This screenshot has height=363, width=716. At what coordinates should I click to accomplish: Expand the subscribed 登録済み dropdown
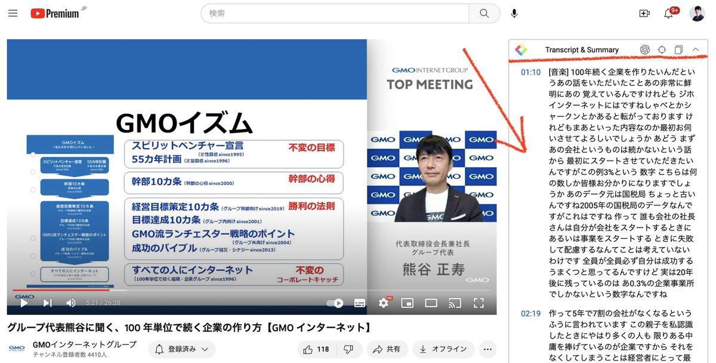tap(182, 349)
